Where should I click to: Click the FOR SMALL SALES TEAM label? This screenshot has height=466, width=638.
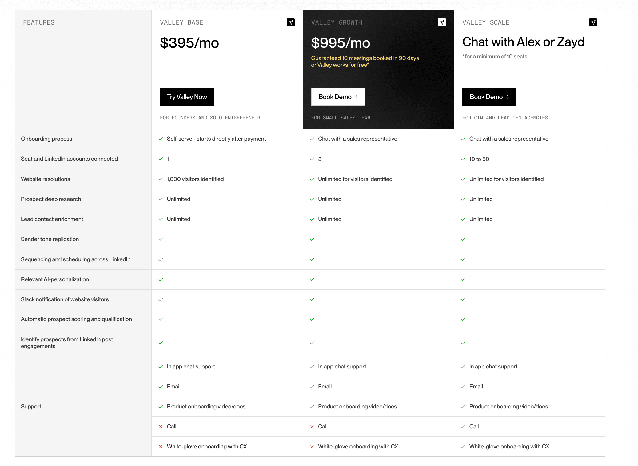click(341, 118)
